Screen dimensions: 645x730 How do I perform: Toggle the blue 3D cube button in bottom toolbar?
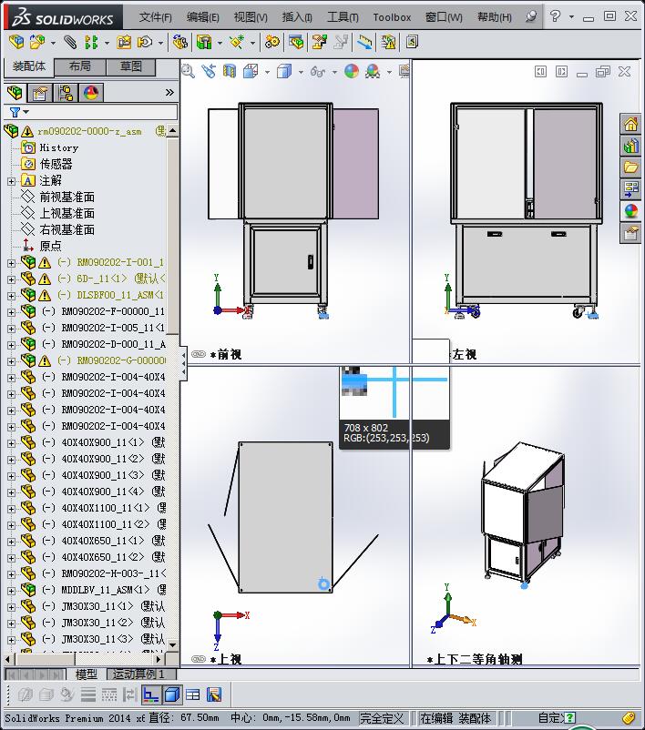click(172, 695)
